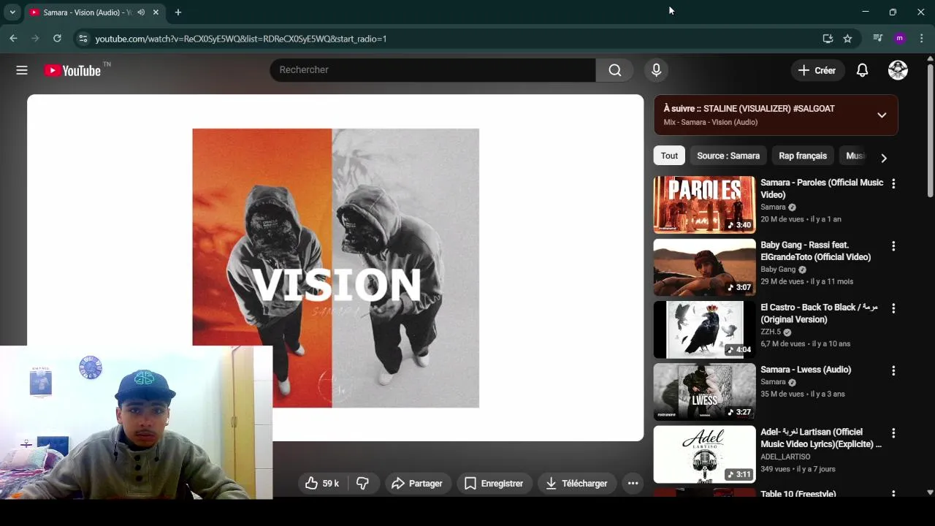Select the Source : Samara chip
This screenshot has width=935, height=526.
[728, 156]
